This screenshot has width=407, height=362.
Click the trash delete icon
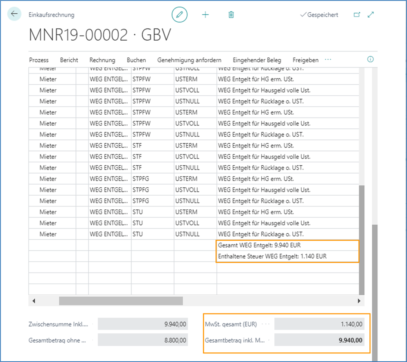tap(231, 15)
